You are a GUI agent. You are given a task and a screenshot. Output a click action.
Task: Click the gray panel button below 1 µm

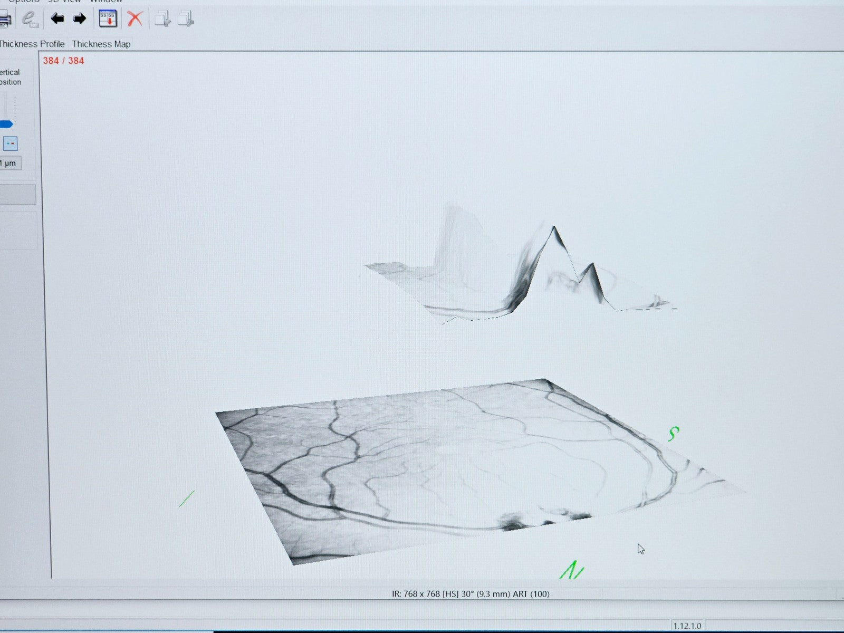click(x=17, y=194)
